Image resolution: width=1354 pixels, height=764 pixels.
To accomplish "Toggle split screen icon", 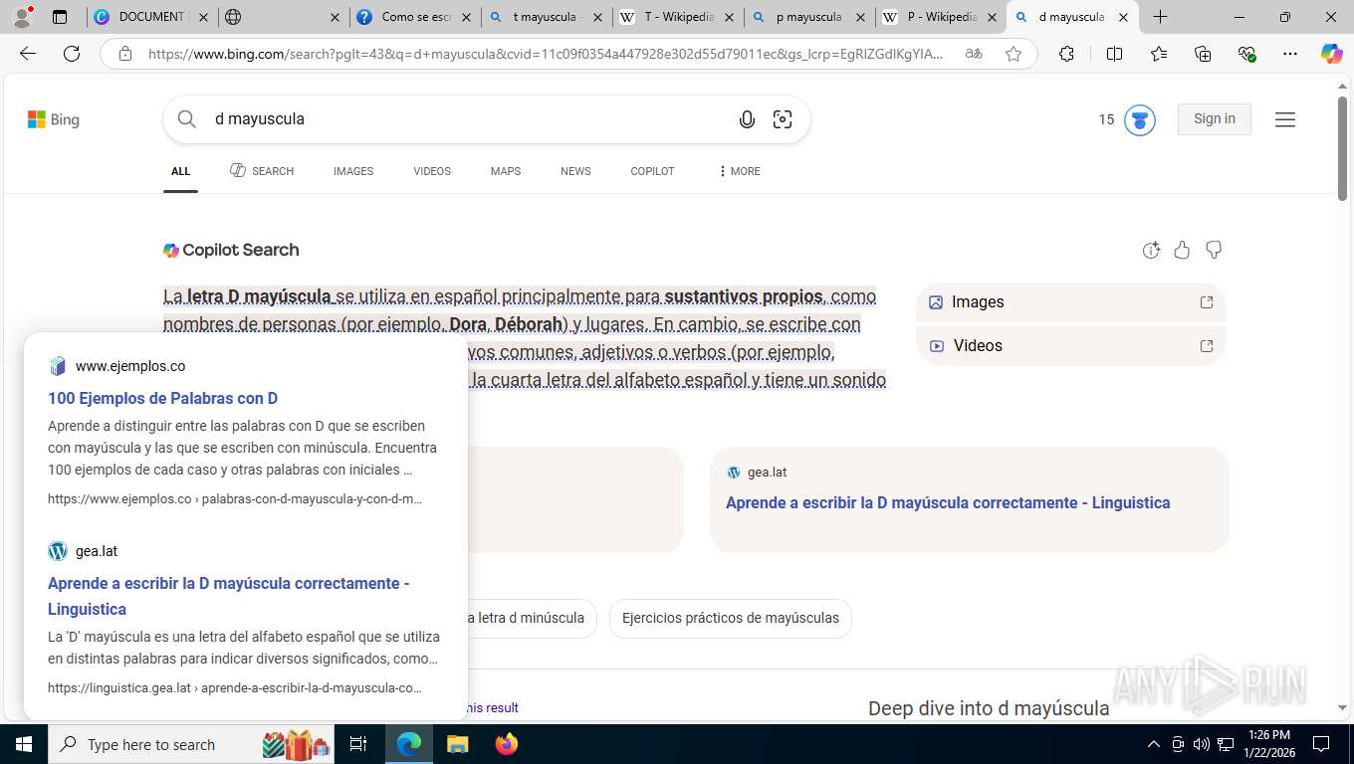I will 1114,54.
